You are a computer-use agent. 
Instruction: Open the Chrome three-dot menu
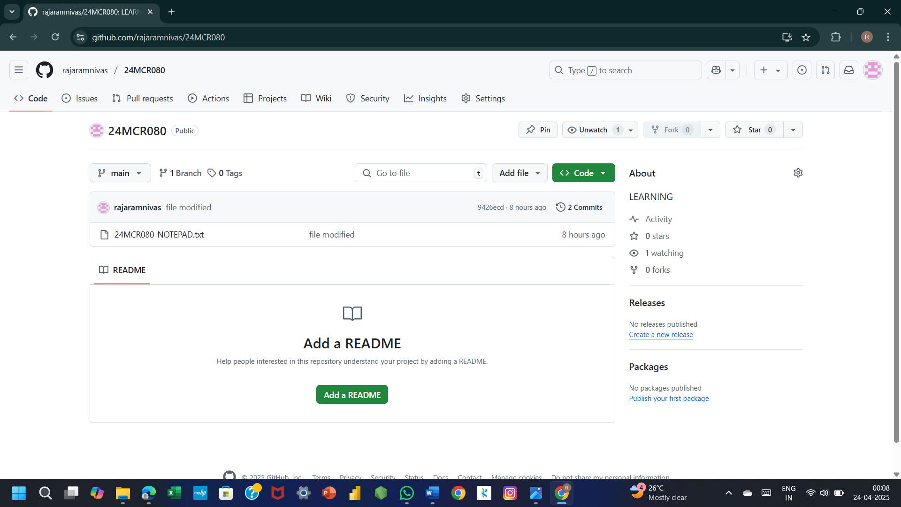pos(888,37)
